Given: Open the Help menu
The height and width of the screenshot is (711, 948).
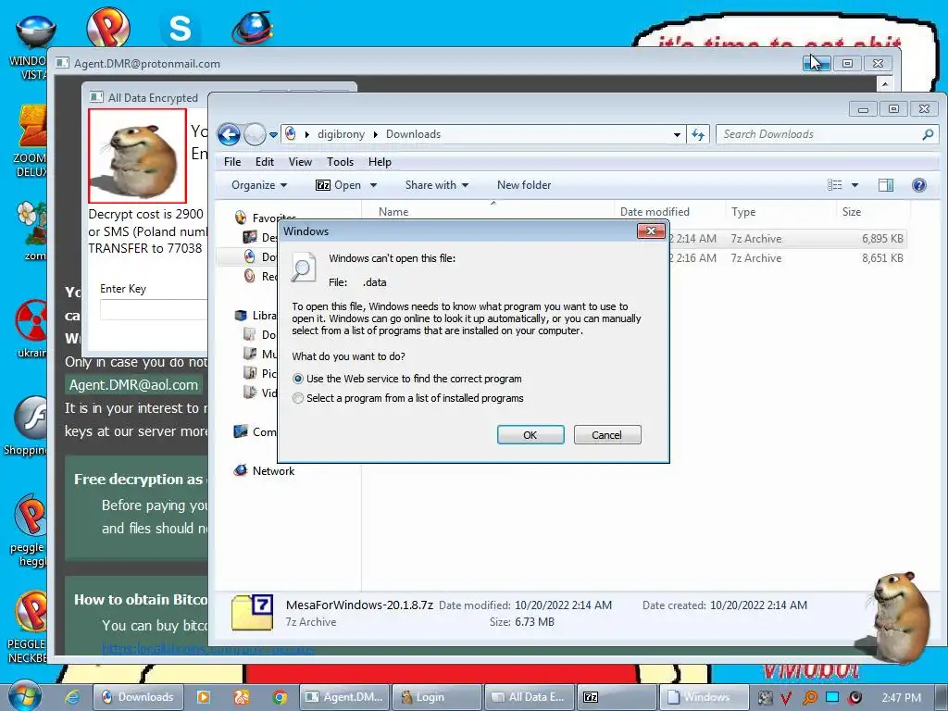Looking at the screenshot, I should click(x=380, y=161).
